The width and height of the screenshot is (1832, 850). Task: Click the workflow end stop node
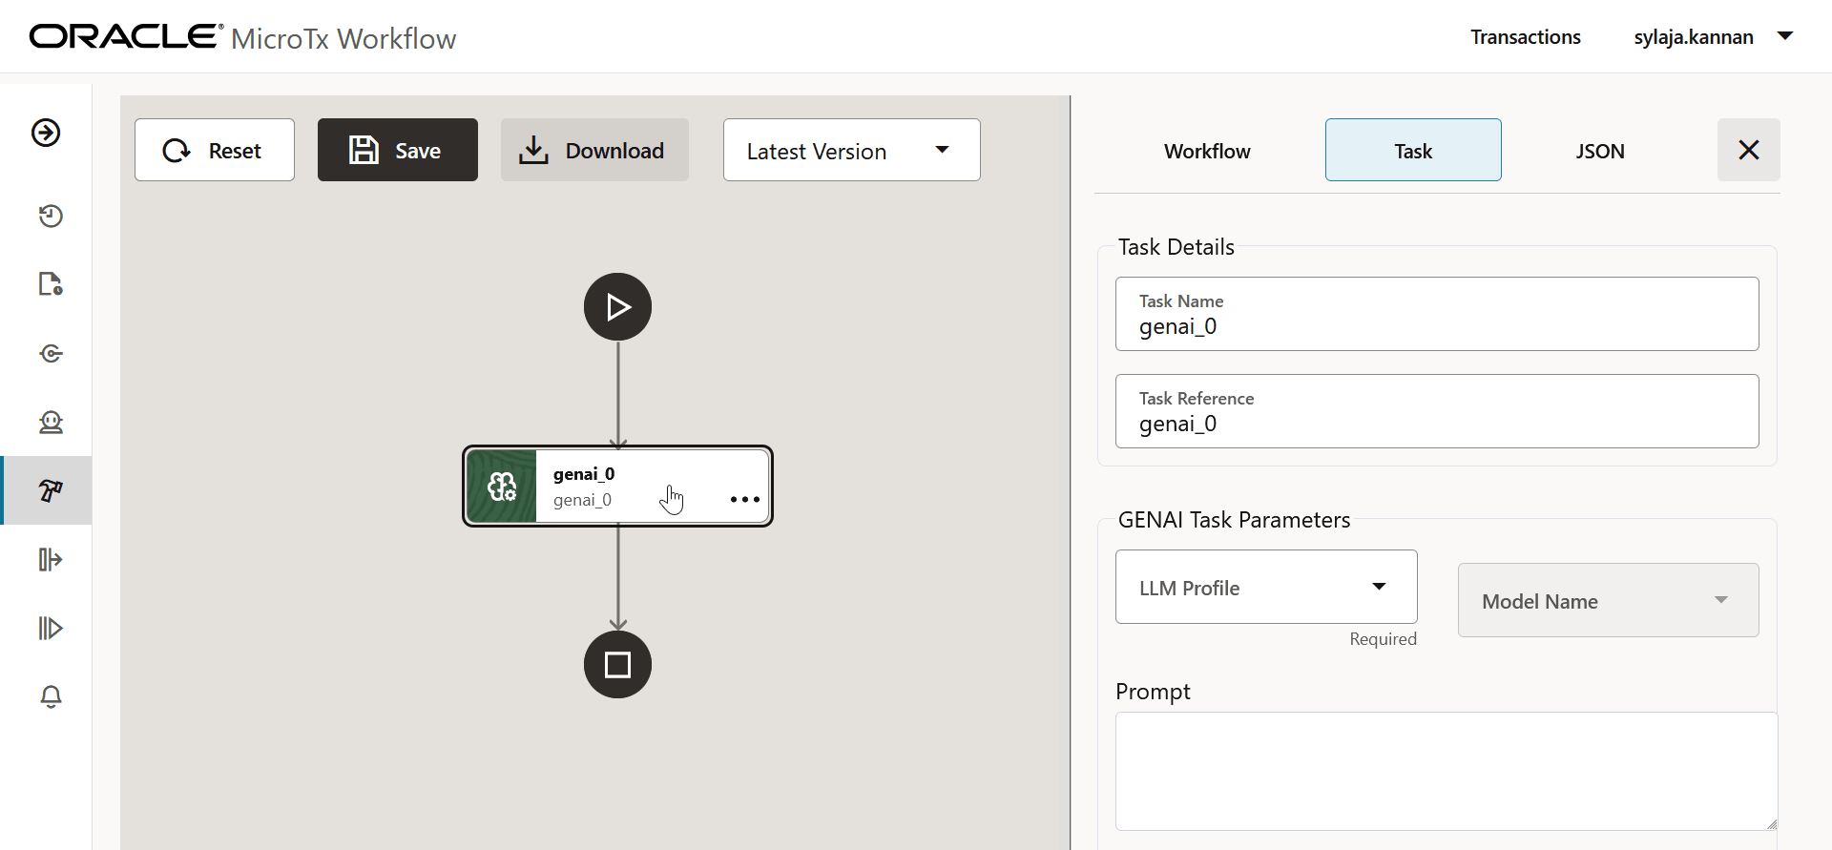(x=617, y=664)
